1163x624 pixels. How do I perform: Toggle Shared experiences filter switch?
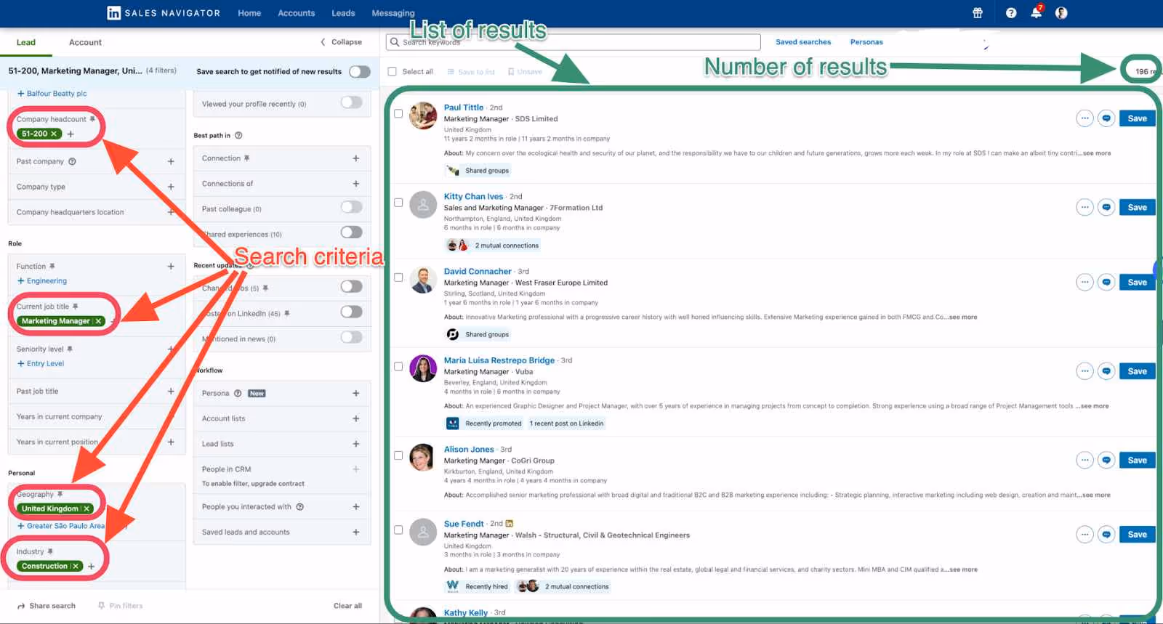click(x=352, y=232)
